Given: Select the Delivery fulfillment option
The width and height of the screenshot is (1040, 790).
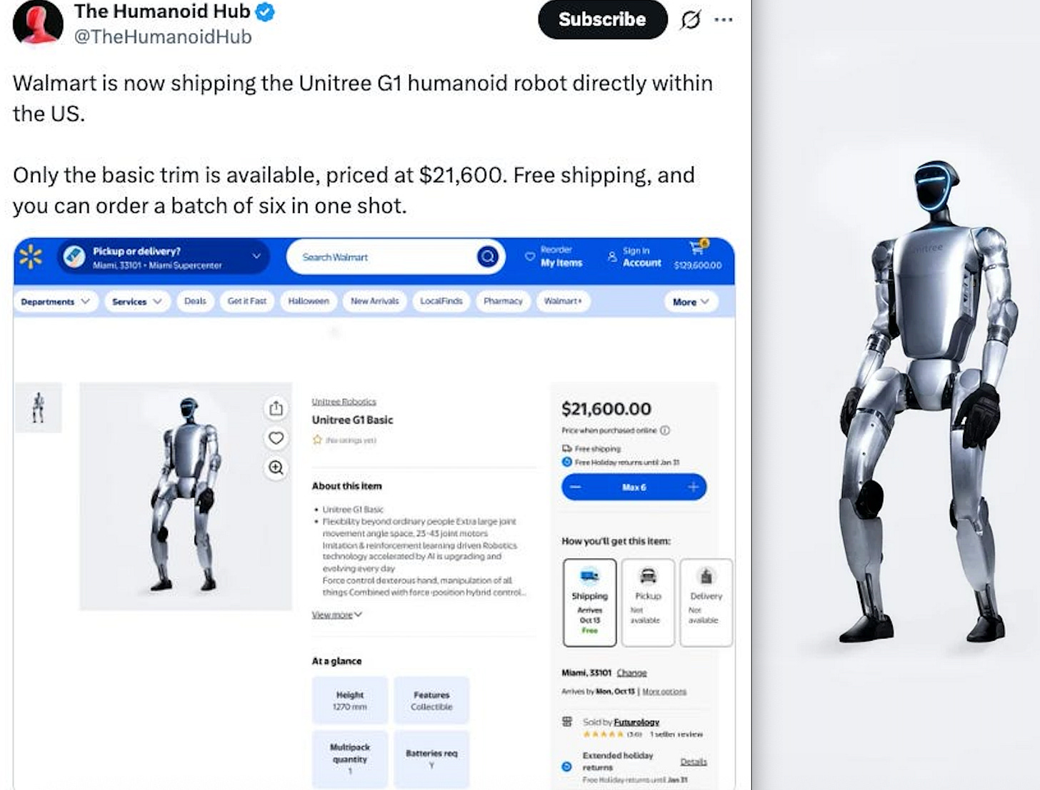Looking at the screenshot, I should pos(706,603).
